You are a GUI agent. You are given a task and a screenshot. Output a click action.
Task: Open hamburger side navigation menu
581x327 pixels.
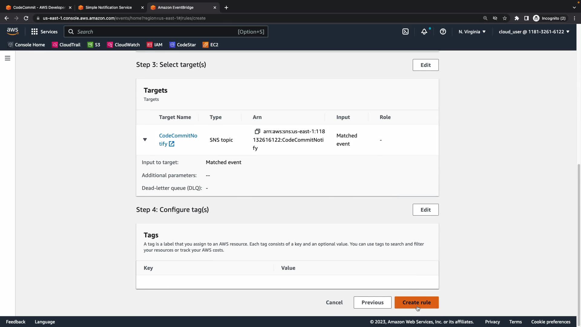coord(8,58)
